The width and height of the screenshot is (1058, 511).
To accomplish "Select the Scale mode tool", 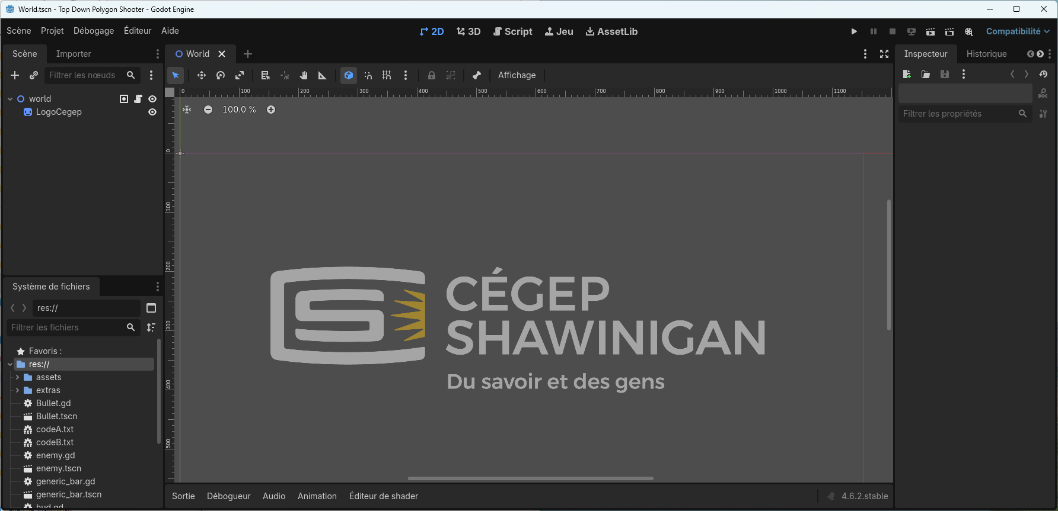I will point(240,75).
